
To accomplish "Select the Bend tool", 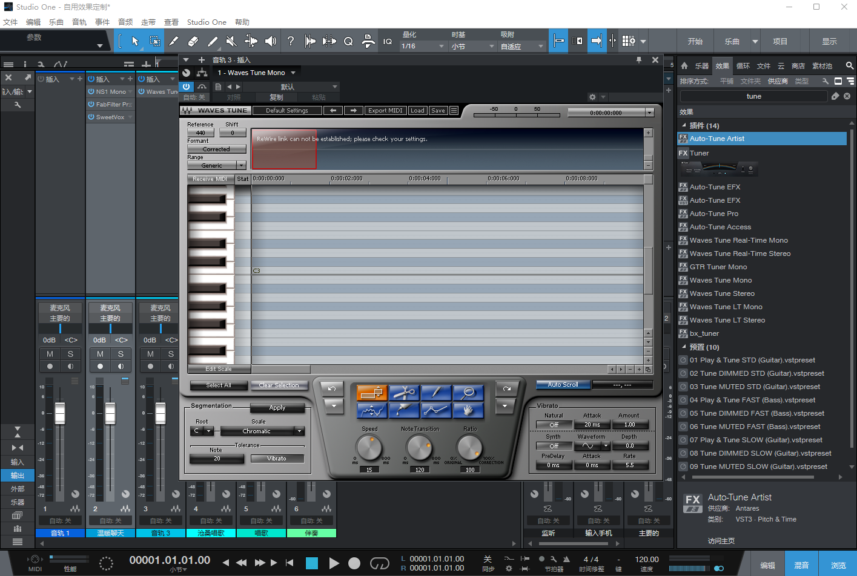I will (x=251, y=41).
